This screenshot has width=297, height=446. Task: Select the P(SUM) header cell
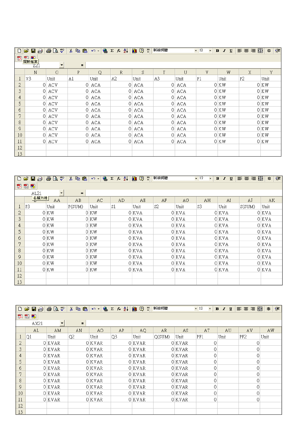78,207
